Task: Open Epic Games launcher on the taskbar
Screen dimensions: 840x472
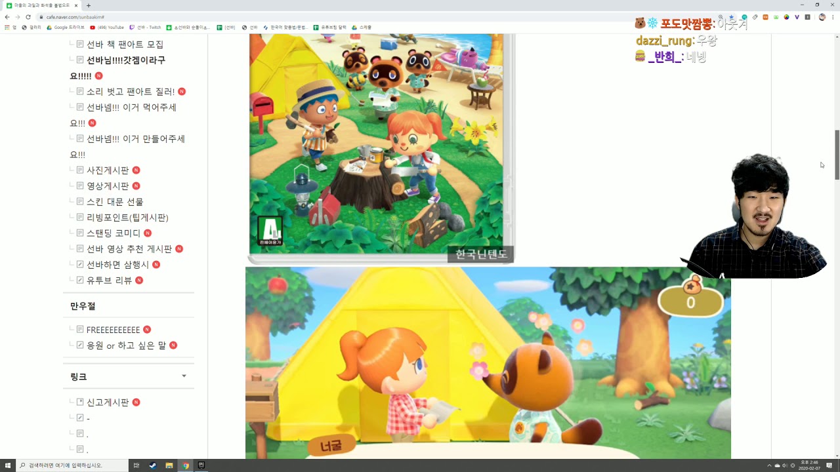Action: click(x=201, y=465)
